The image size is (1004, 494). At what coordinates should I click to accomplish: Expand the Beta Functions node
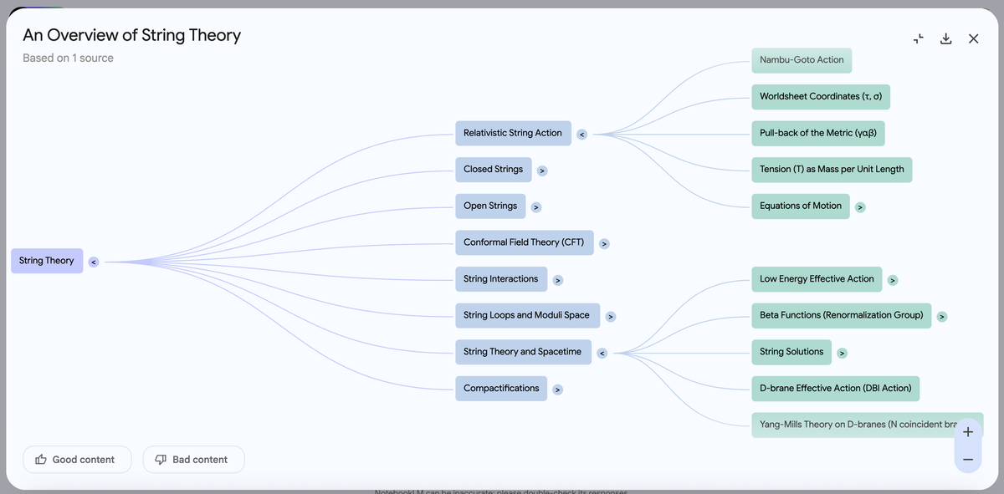click(942, 316)
